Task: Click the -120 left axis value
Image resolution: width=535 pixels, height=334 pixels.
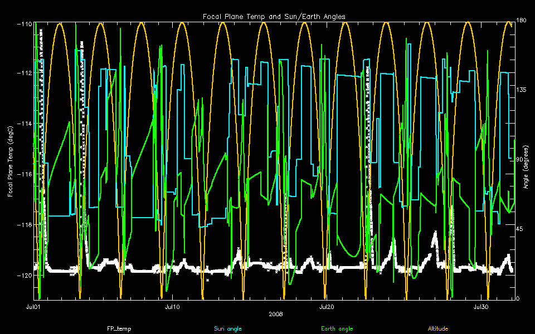Action: pos(25,276)
